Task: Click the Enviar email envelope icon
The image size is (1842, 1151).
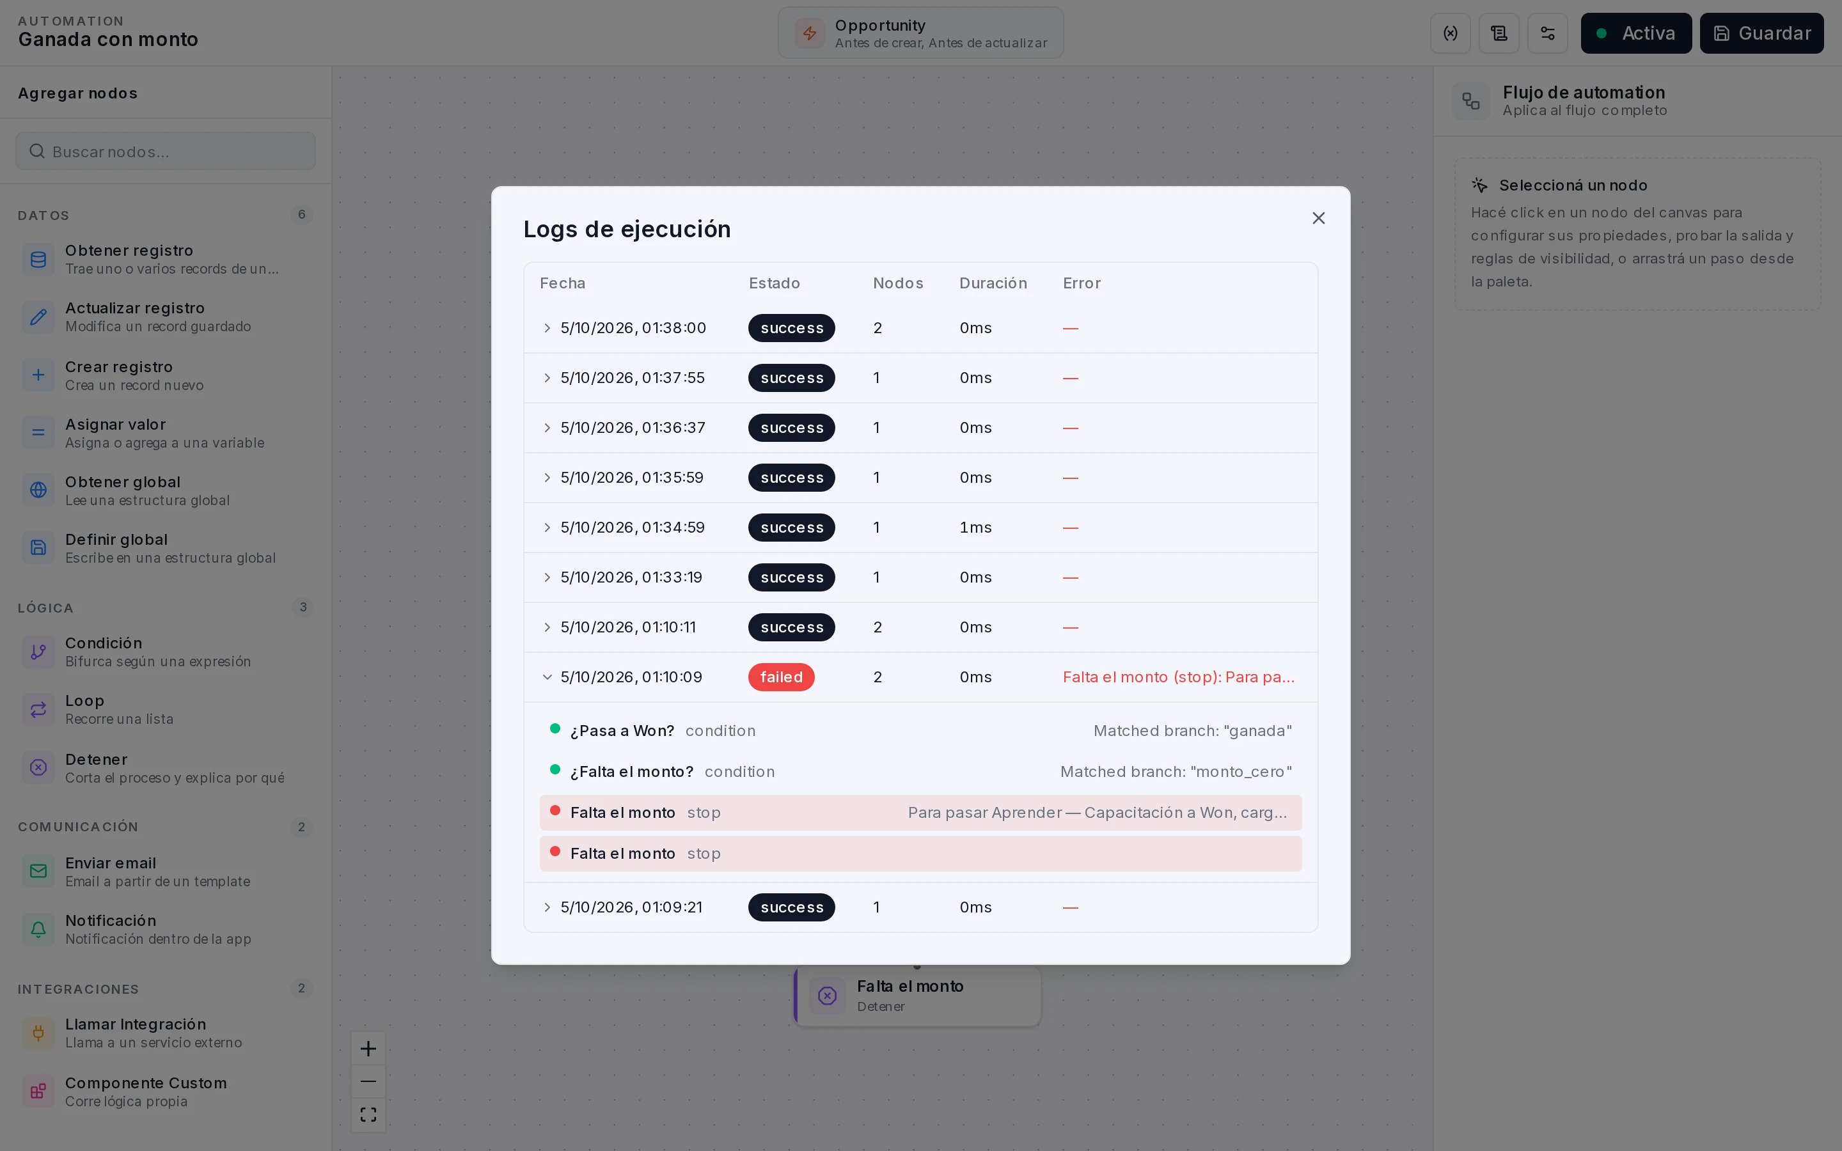Action: point(38,872)
